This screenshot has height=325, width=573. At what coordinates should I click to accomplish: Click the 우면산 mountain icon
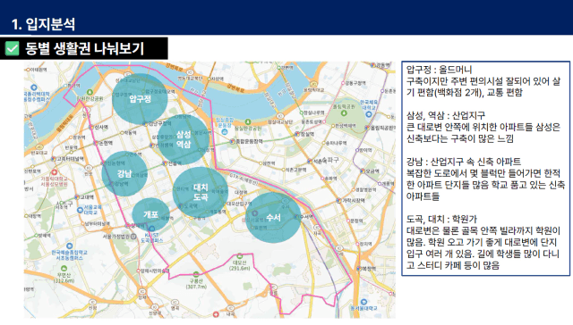coord(64,269)
